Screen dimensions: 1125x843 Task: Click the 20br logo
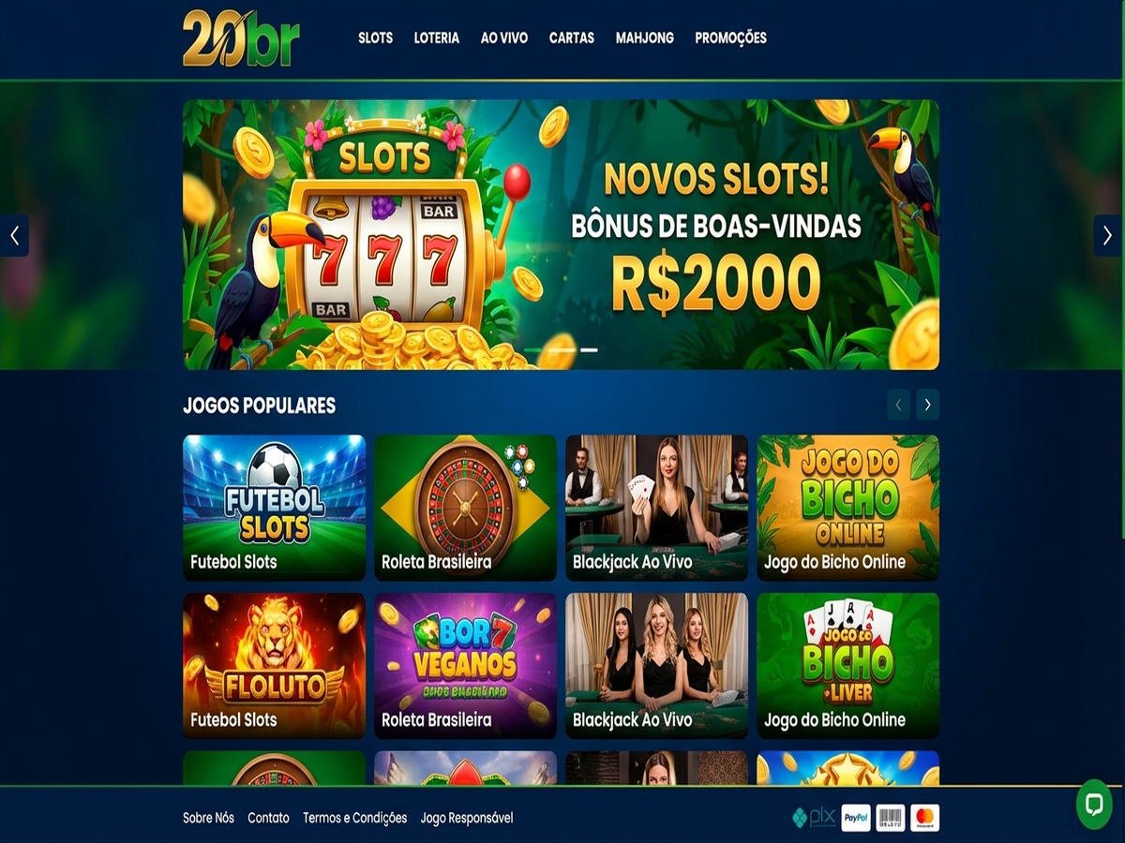point(241,38)
